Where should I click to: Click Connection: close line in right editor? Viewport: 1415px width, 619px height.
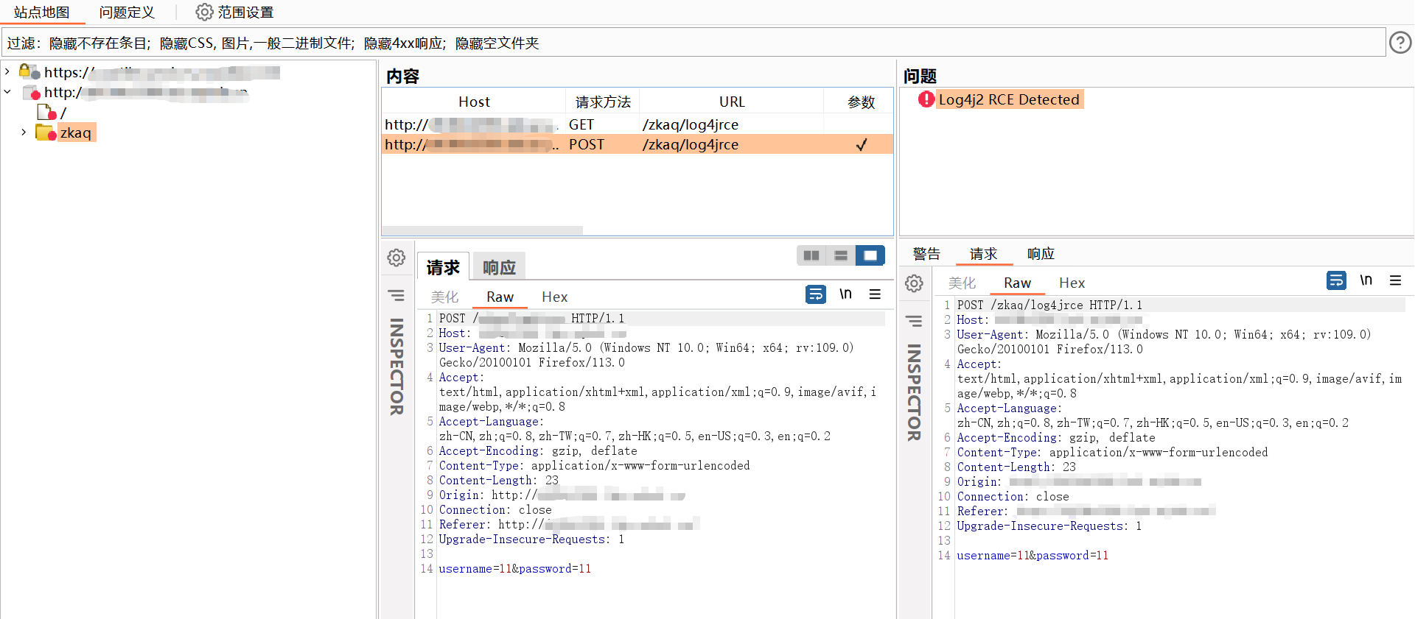1013,496
